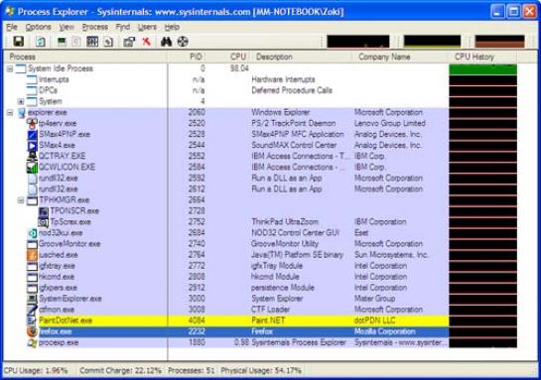Click the SMax4PNP.exe process icon
The height and width of the screenshot is (380, 541).
point(32,135)
